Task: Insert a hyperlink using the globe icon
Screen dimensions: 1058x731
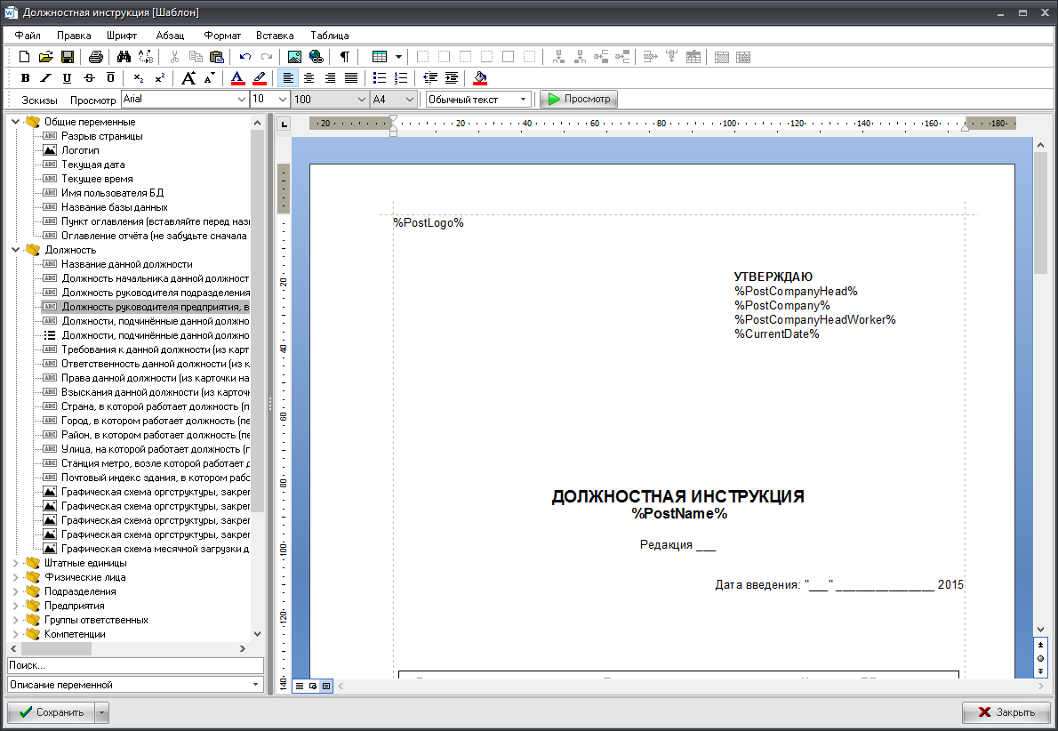Action: click(x=316, y=57)
